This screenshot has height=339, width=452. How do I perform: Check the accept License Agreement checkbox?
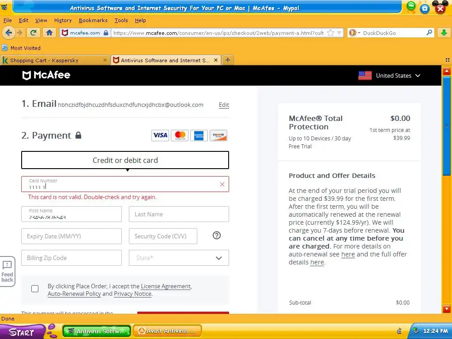tap(35, 289)
